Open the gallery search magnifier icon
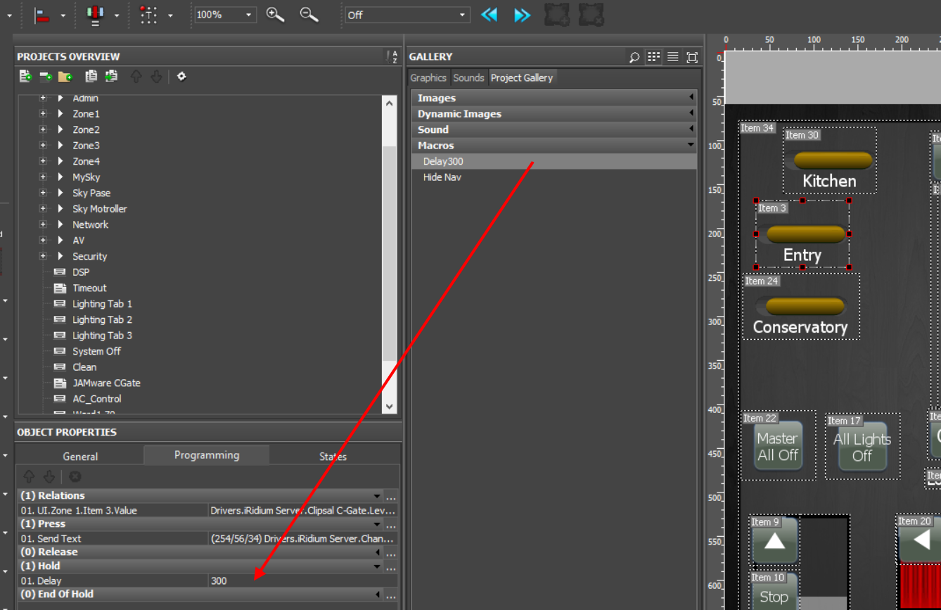The height and width of the screenshot is (610, 941). pyautogui.click(x=634, y=57)
